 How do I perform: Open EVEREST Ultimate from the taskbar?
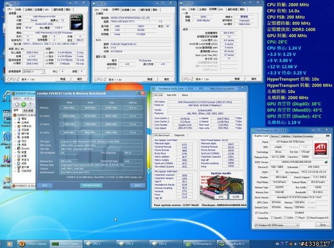[33, 244]
